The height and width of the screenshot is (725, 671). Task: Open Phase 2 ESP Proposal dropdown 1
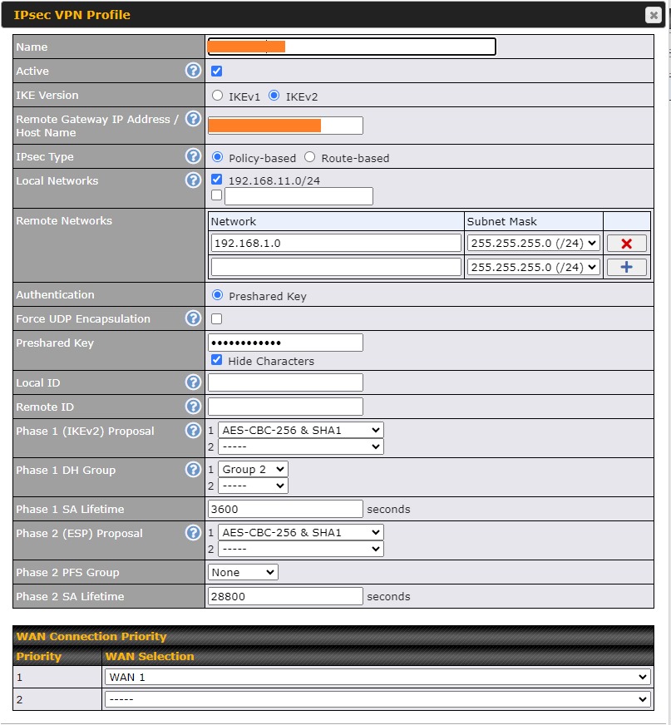(301, 533)
